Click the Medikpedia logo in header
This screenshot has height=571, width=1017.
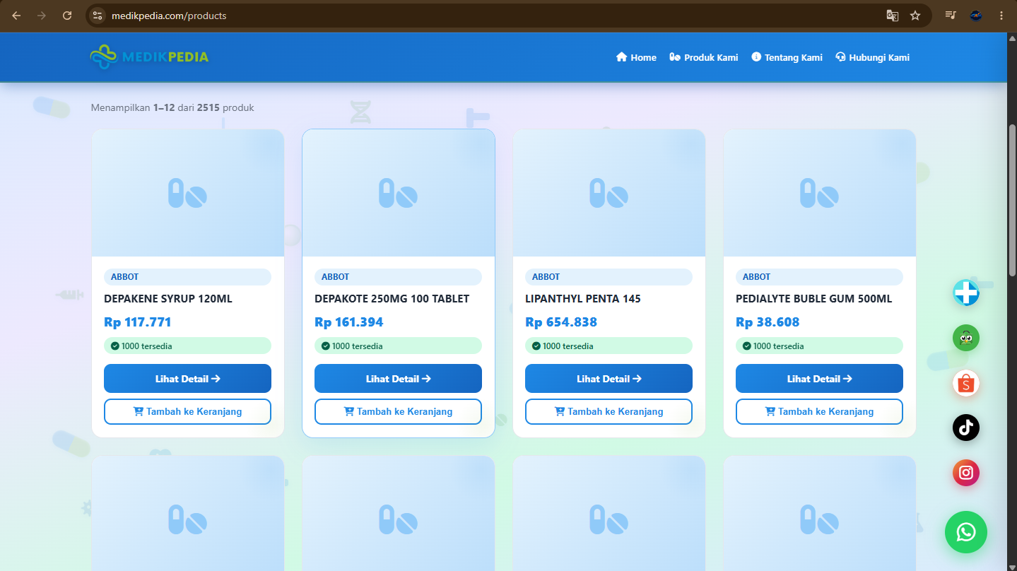150,57
